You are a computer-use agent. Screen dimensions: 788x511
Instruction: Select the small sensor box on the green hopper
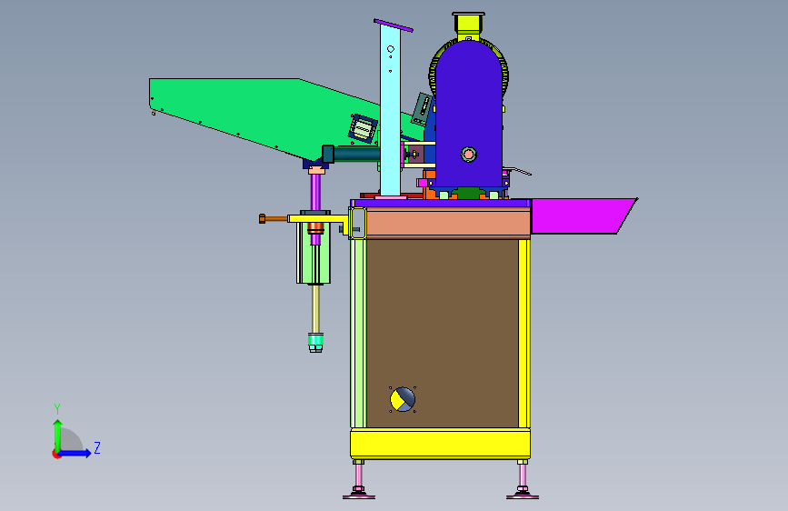point(363,128)
